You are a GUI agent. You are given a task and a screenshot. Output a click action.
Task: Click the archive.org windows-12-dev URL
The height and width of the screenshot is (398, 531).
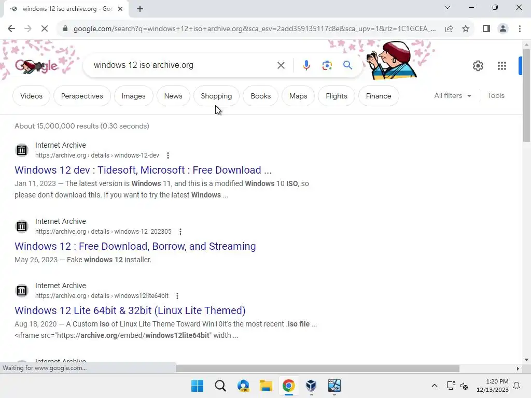(x=97, y=155)
